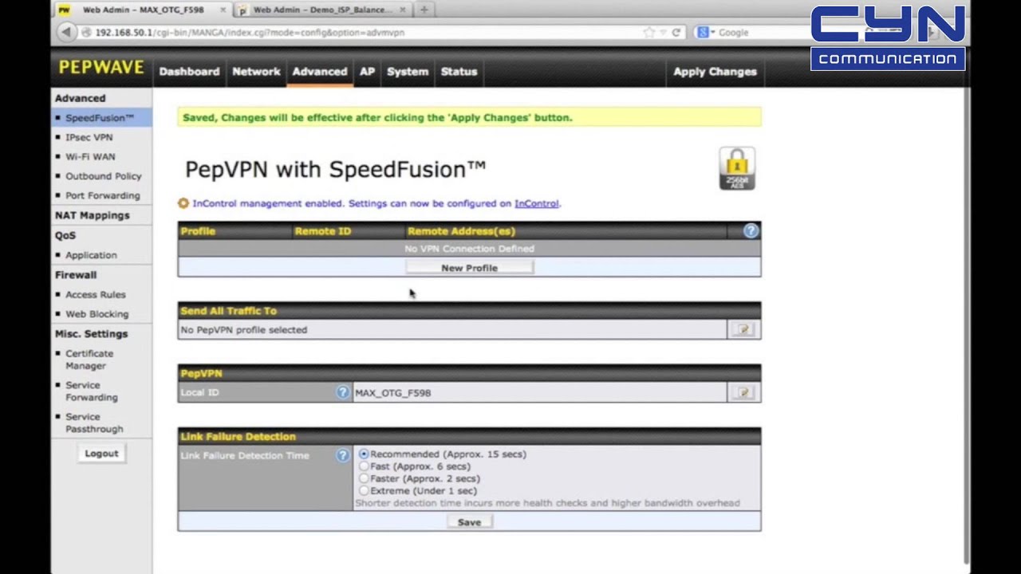Open the Dashboard menu
1021x574 pixels.
[189, 72]
